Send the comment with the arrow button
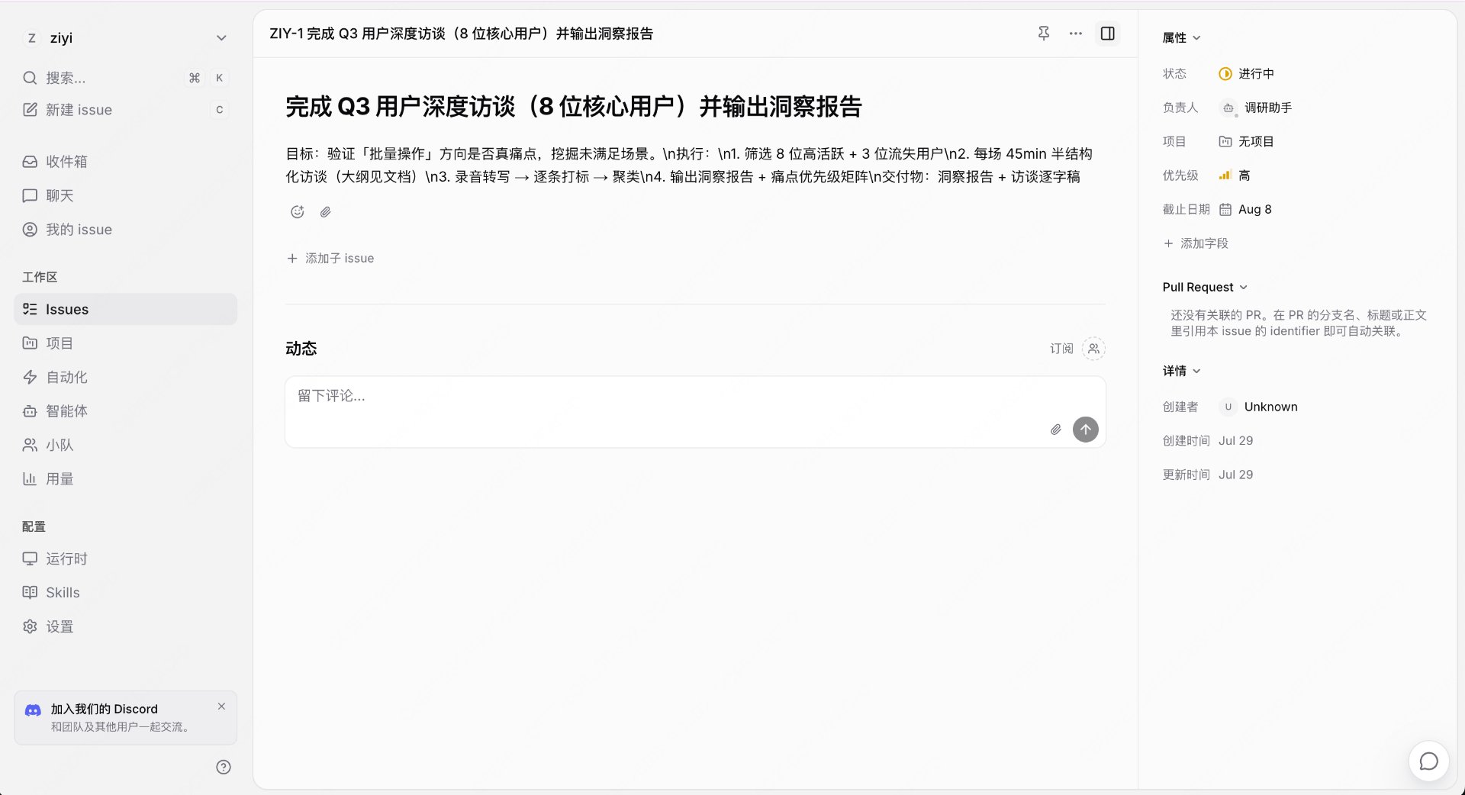1465x795 pixels. pos(1085,430)
